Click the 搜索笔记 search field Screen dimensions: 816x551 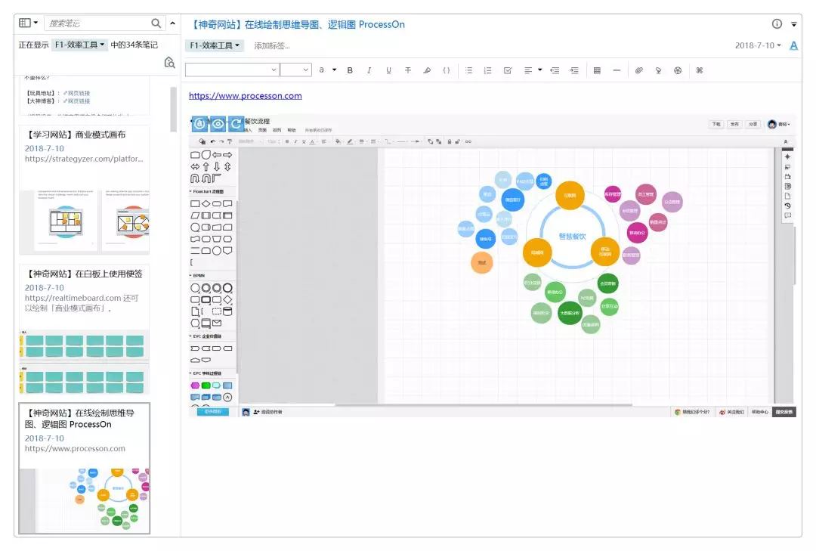click(x=97, y=23)
